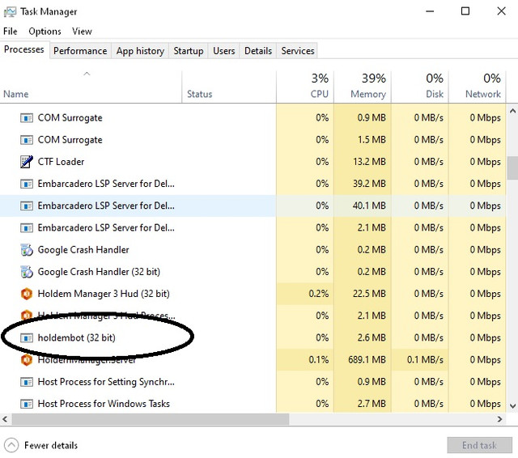Switch to the Users tab

point(224,51)
